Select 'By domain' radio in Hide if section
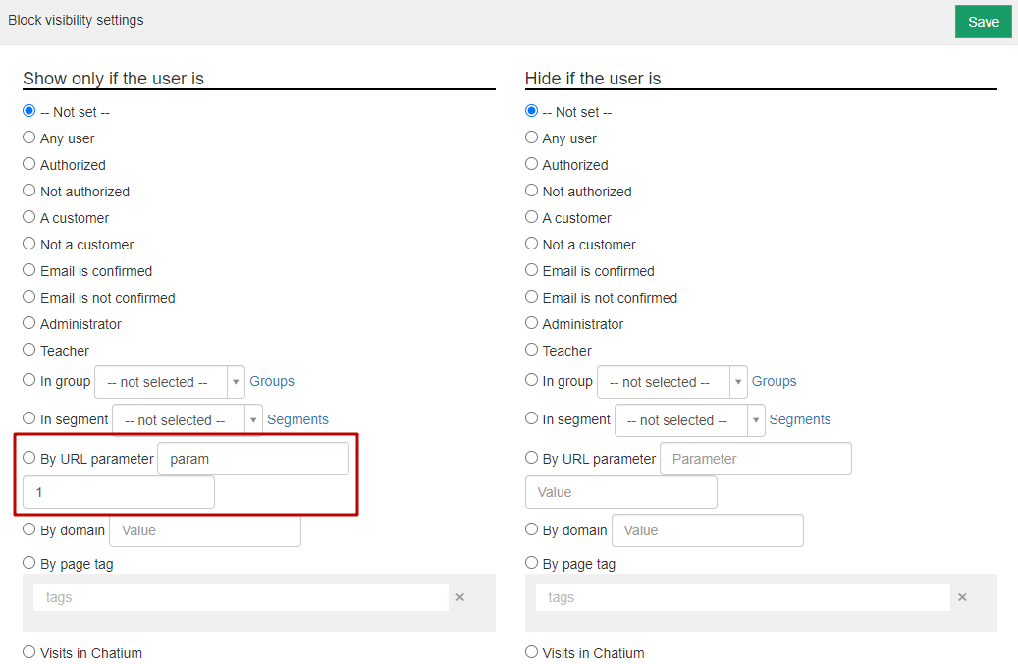Viewport: 1018px width, 664px height. 532,529
